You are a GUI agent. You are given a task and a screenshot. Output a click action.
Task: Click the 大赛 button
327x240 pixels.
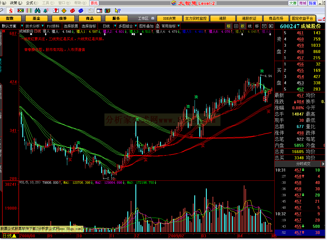pos(293,3)
